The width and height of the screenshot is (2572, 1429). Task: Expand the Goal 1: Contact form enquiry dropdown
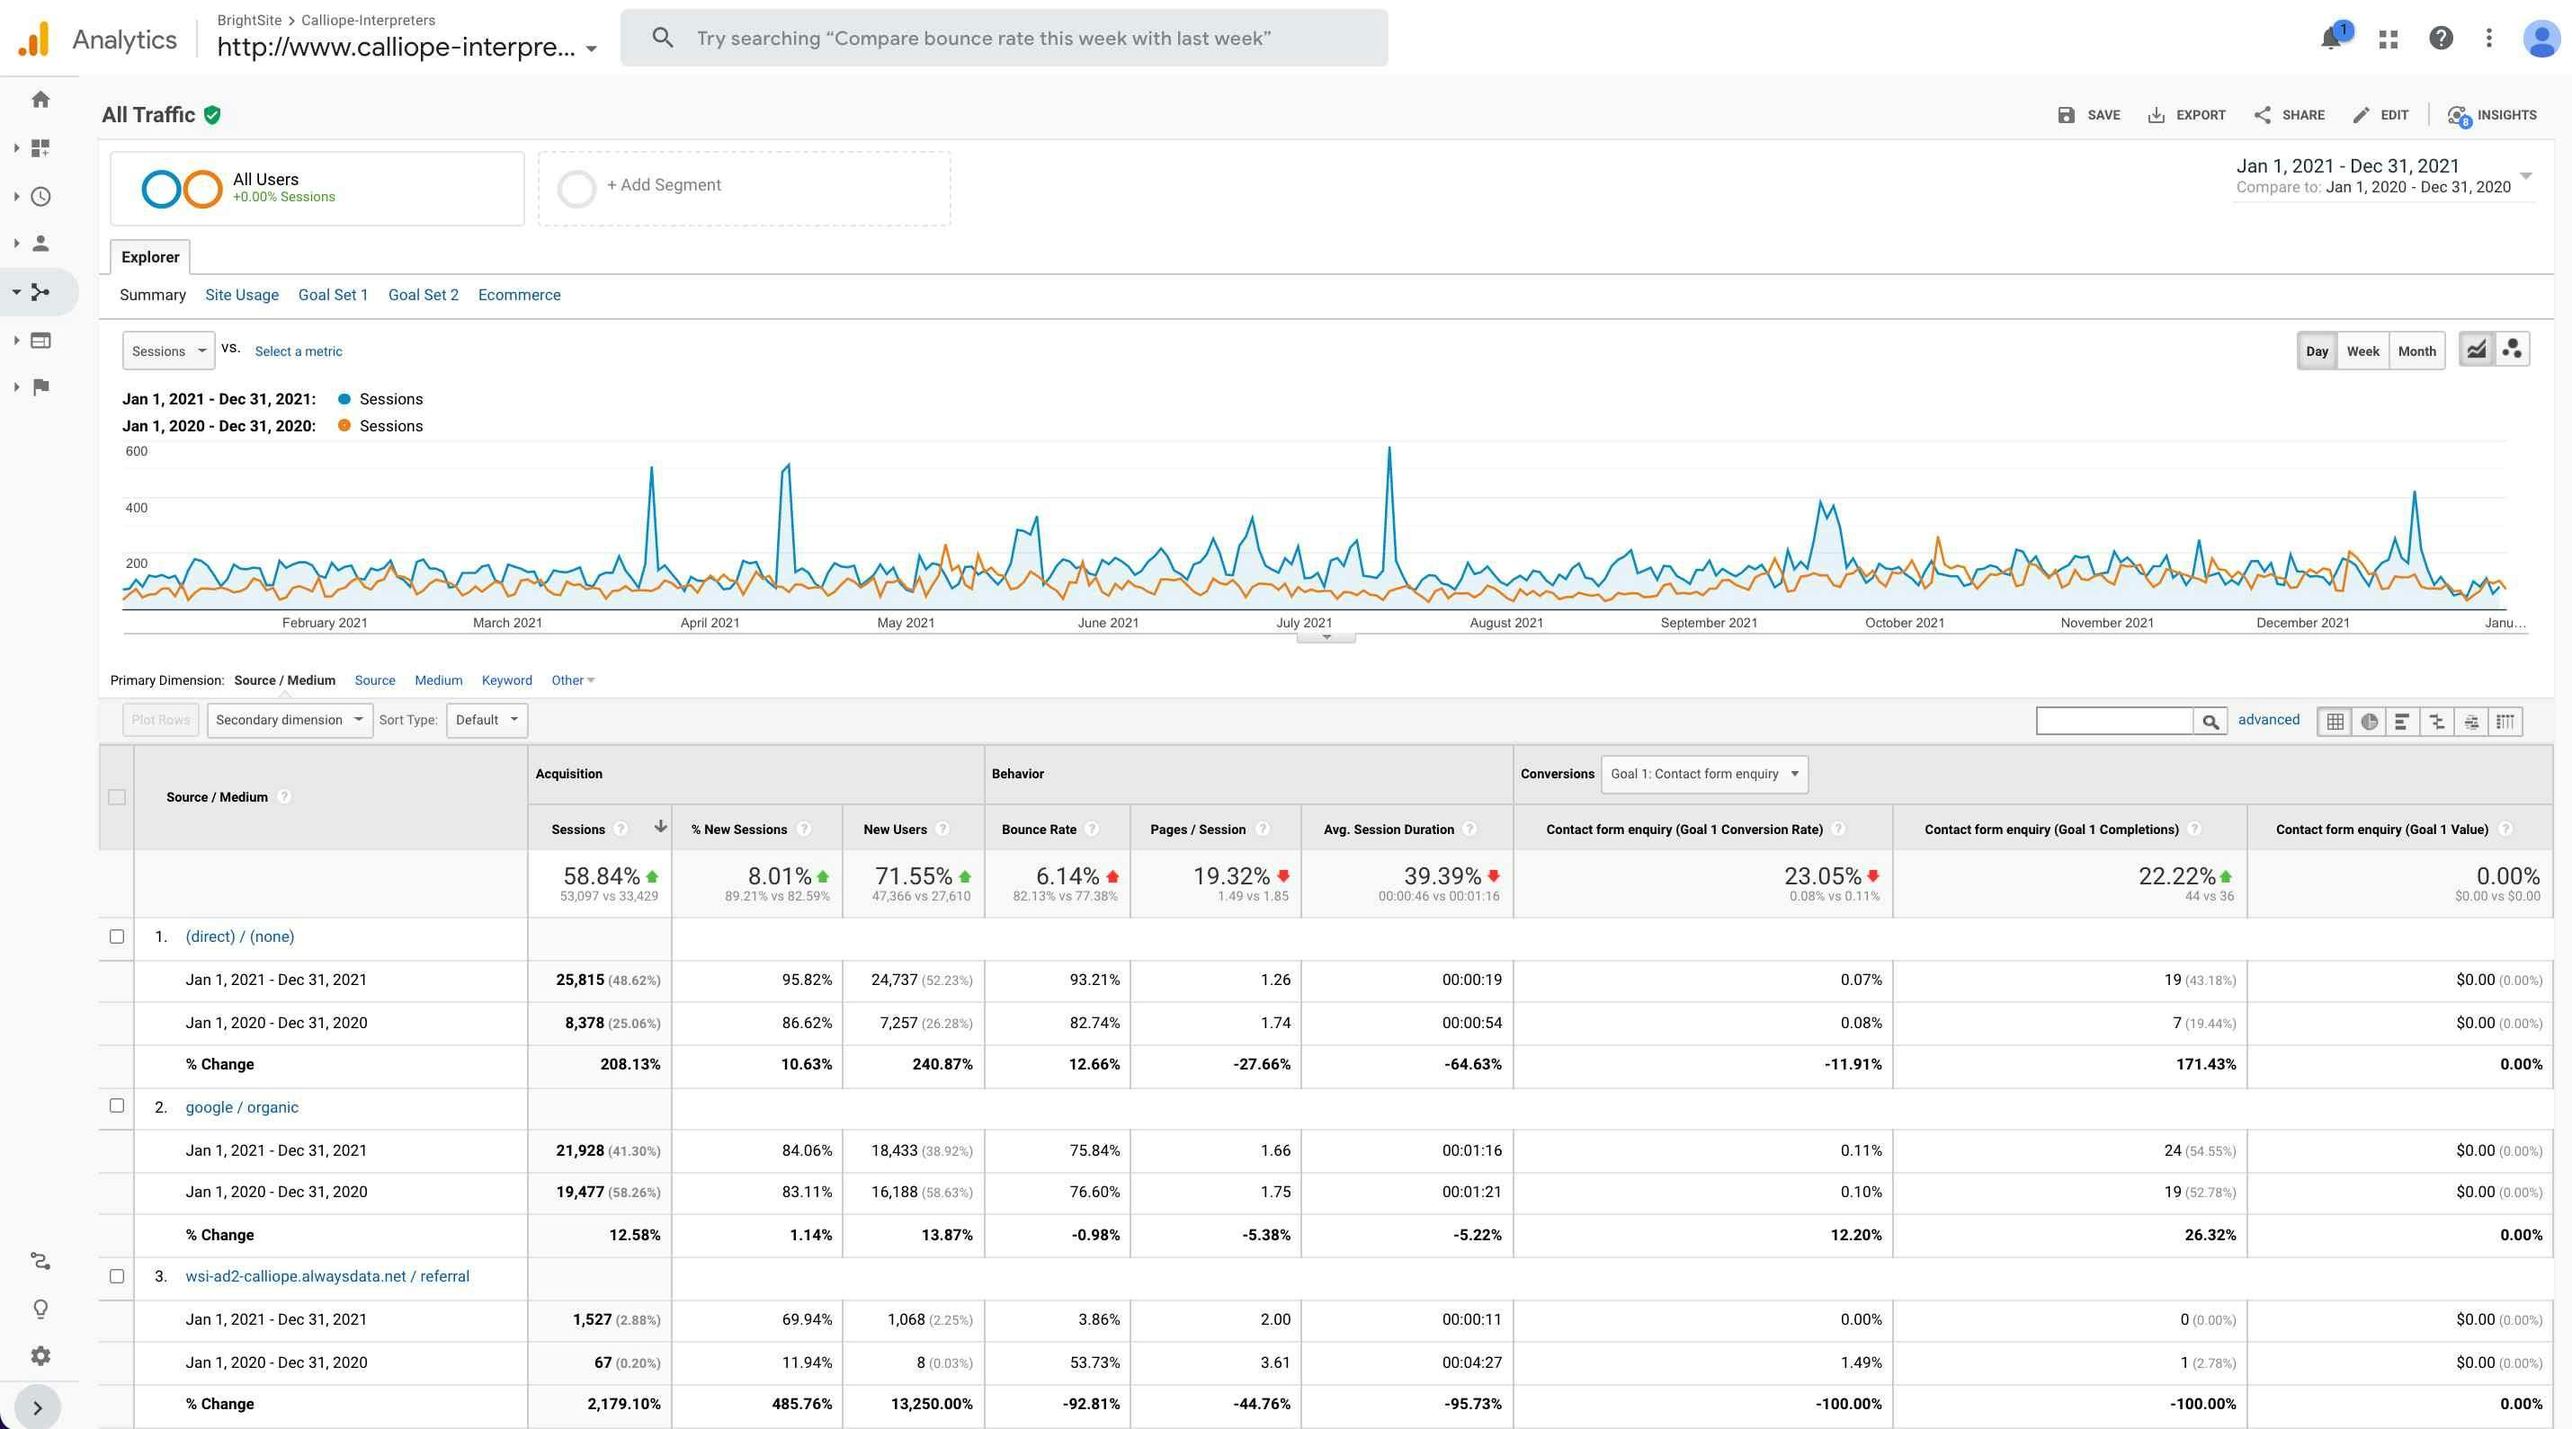pos(1703,775)
